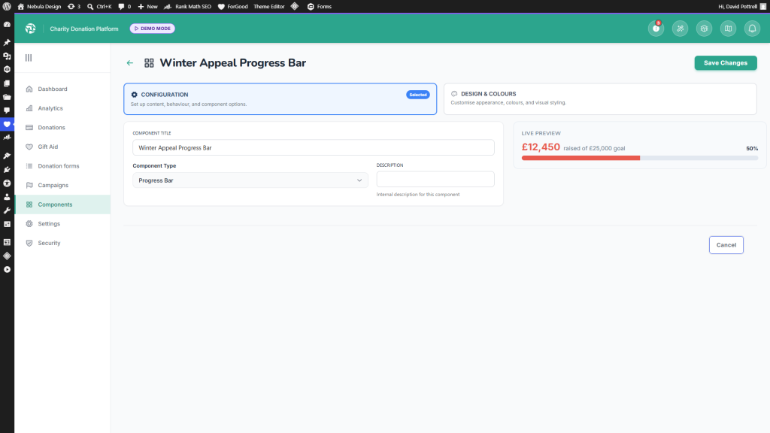Click the play-circle icon at admin sidebar bottom
The width and height of the screenshot is (770, 433).
click(7, 270)
